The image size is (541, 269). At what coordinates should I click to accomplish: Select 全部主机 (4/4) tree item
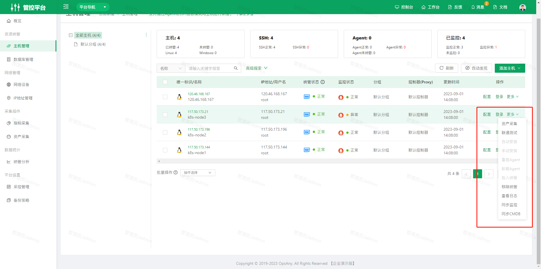click(x=88, y=35)
